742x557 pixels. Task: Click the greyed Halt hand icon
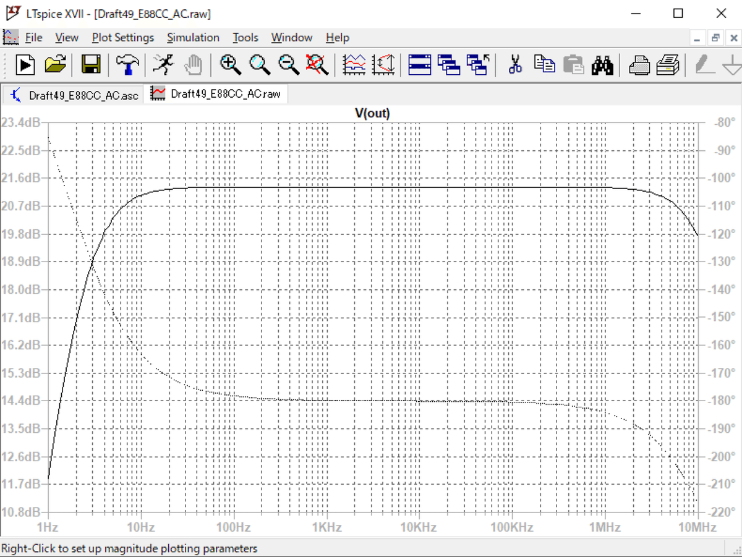pyautogui.click(x=194, y=64)
